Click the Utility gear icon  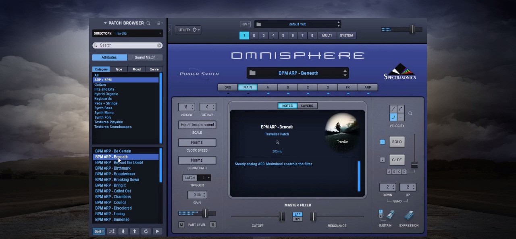click(195, 30)
